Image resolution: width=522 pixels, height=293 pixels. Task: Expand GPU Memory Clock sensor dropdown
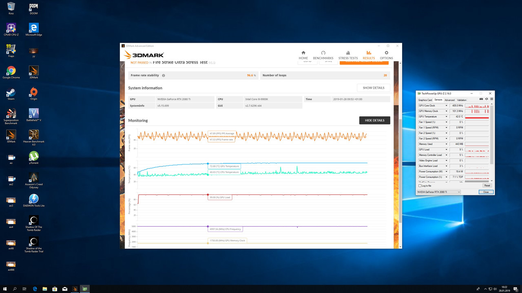447,111
